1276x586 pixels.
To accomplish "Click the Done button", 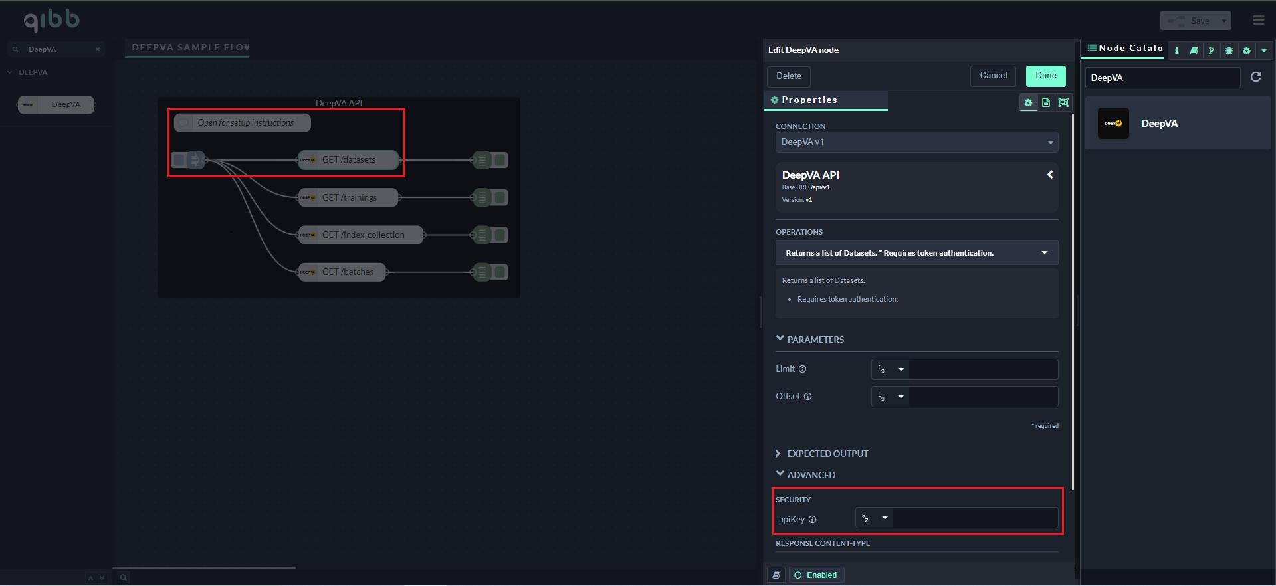I will (x=1045, y=76).
